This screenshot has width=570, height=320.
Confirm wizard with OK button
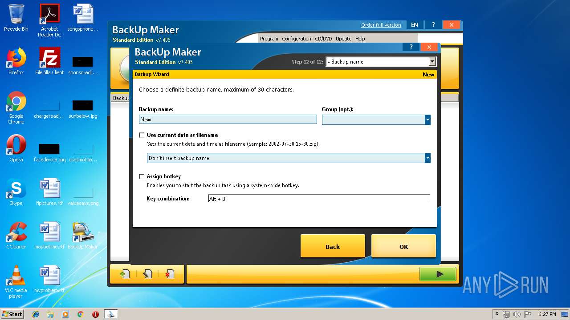coord(403,246)
